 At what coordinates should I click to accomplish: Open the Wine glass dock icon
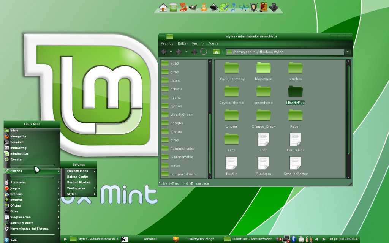coord(264,7)
